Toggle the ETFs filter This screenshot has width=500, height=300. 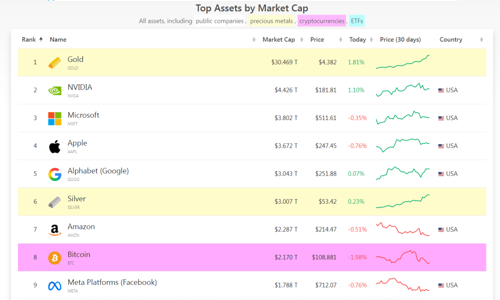coord(357,21)
